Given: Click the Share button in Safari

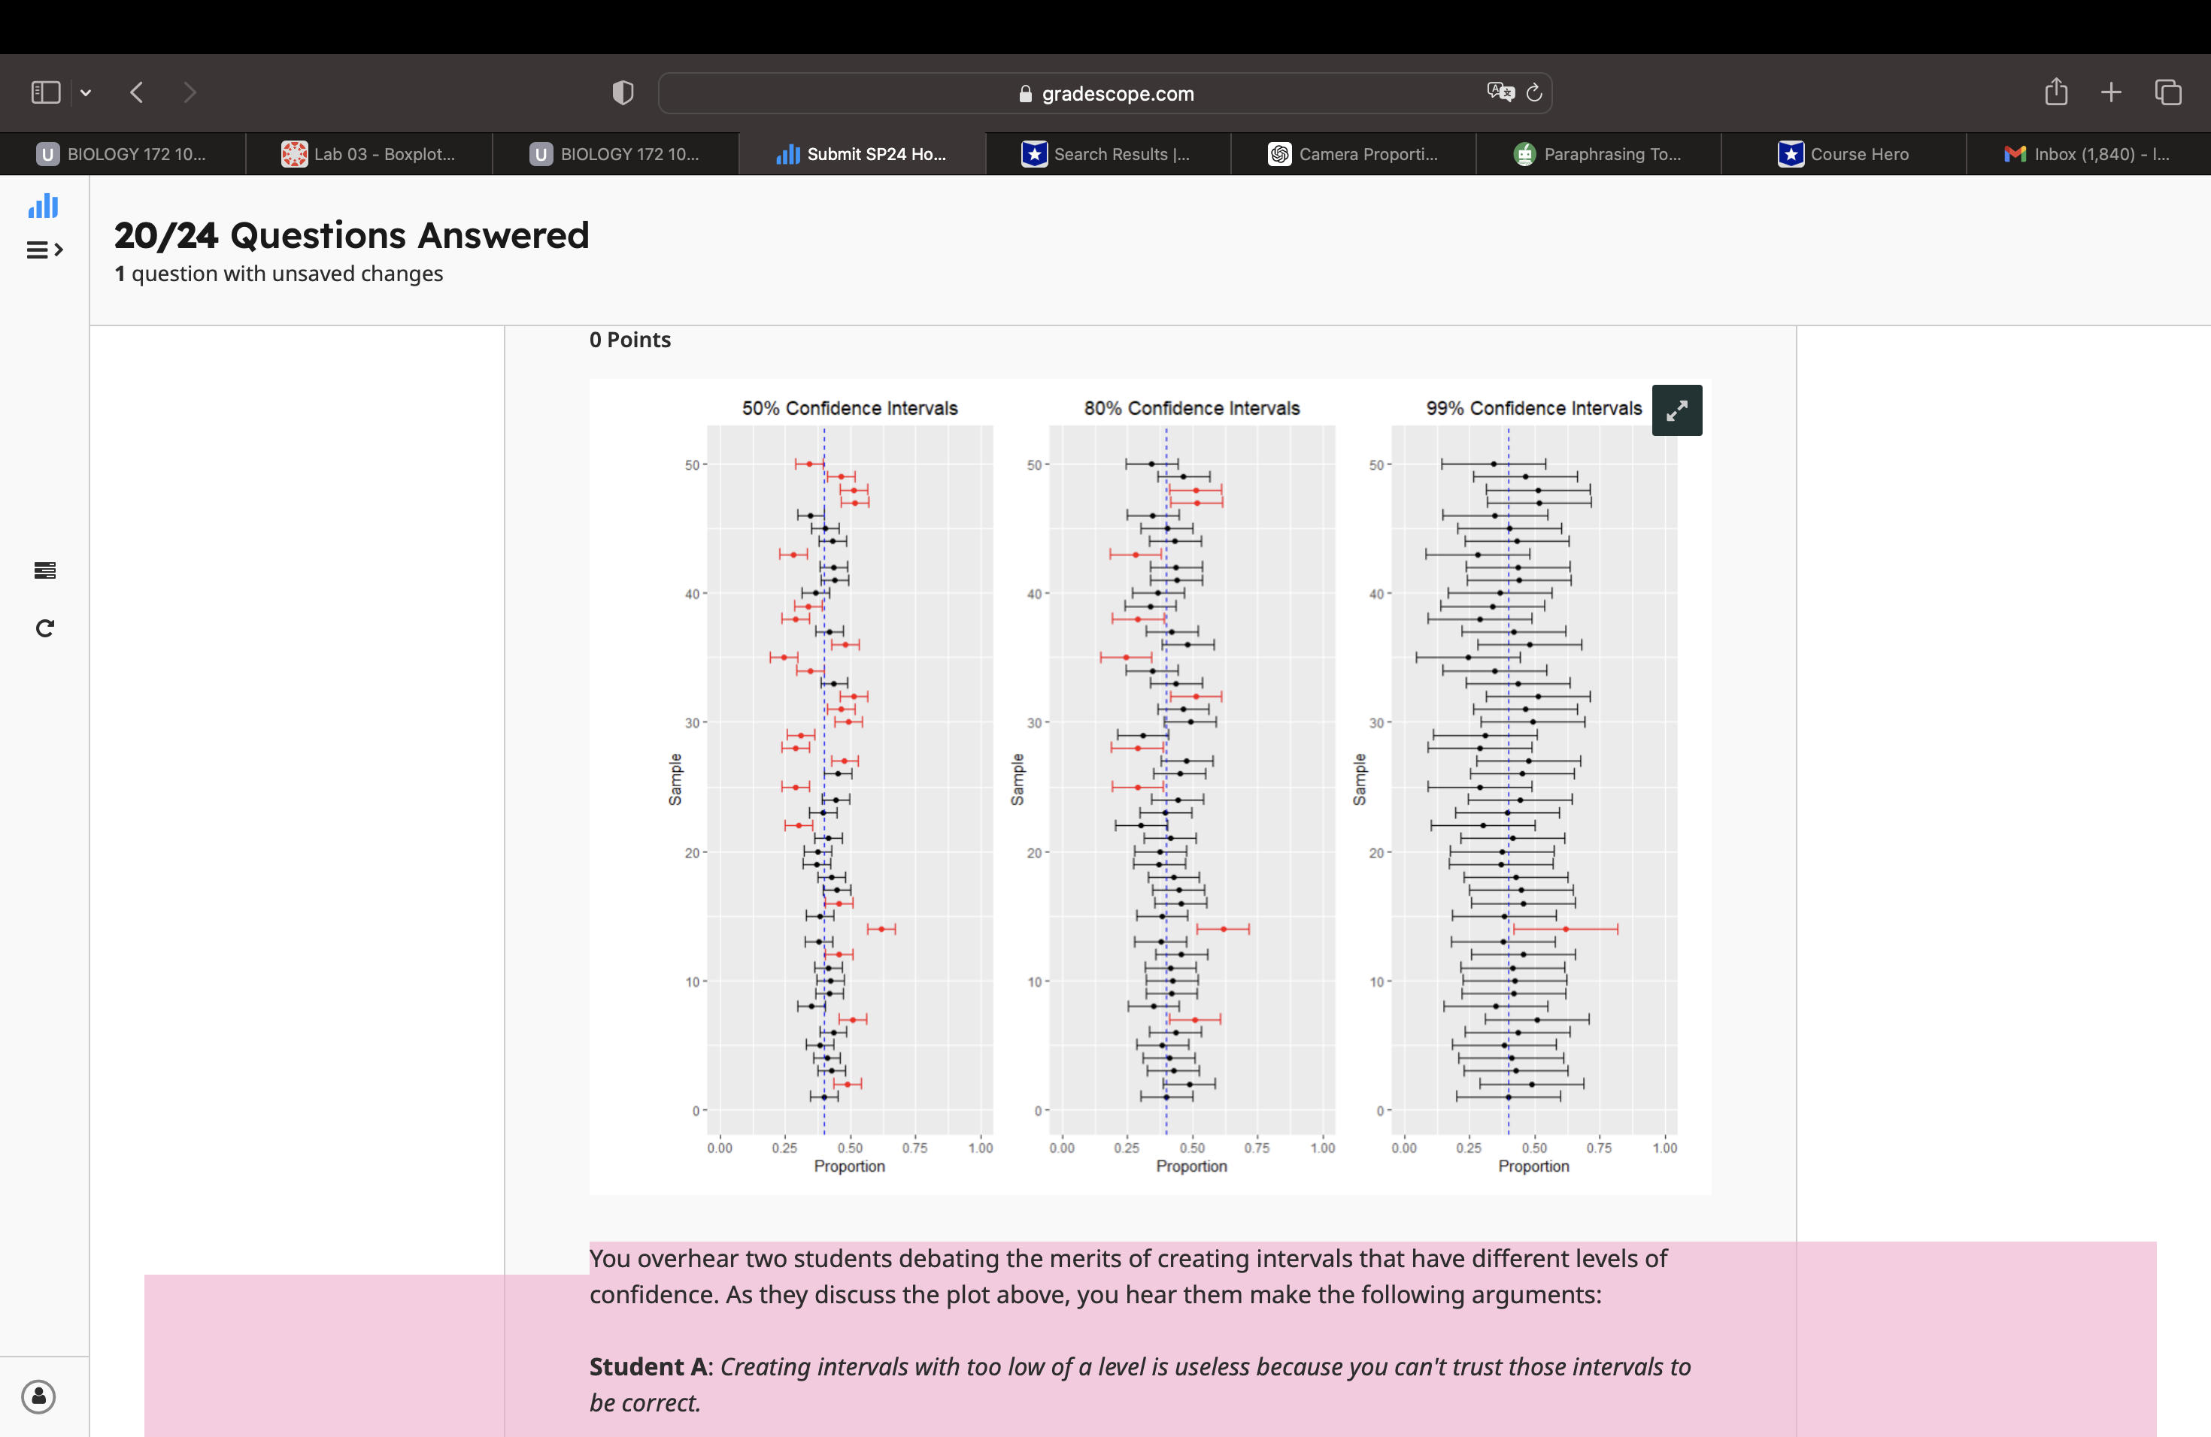Looking at the screenshot, I should click(2056, 92).
